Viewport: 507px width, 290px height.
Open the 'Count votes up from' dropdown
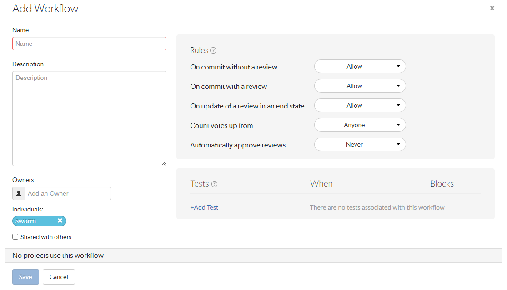pos(398,125)
